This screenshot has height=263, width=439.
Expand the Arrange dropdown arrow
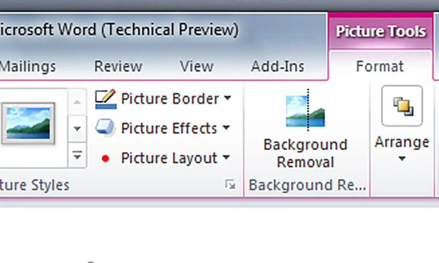[x=402, y=159]
